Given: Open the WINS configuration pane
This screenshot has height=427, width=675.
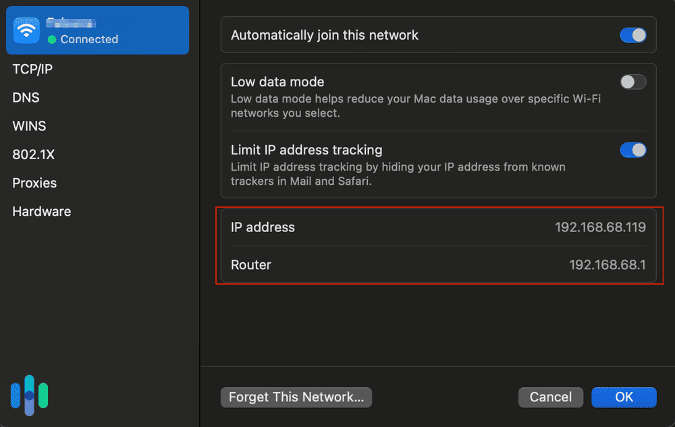Looking at the screenshot, I should (29, 125).
